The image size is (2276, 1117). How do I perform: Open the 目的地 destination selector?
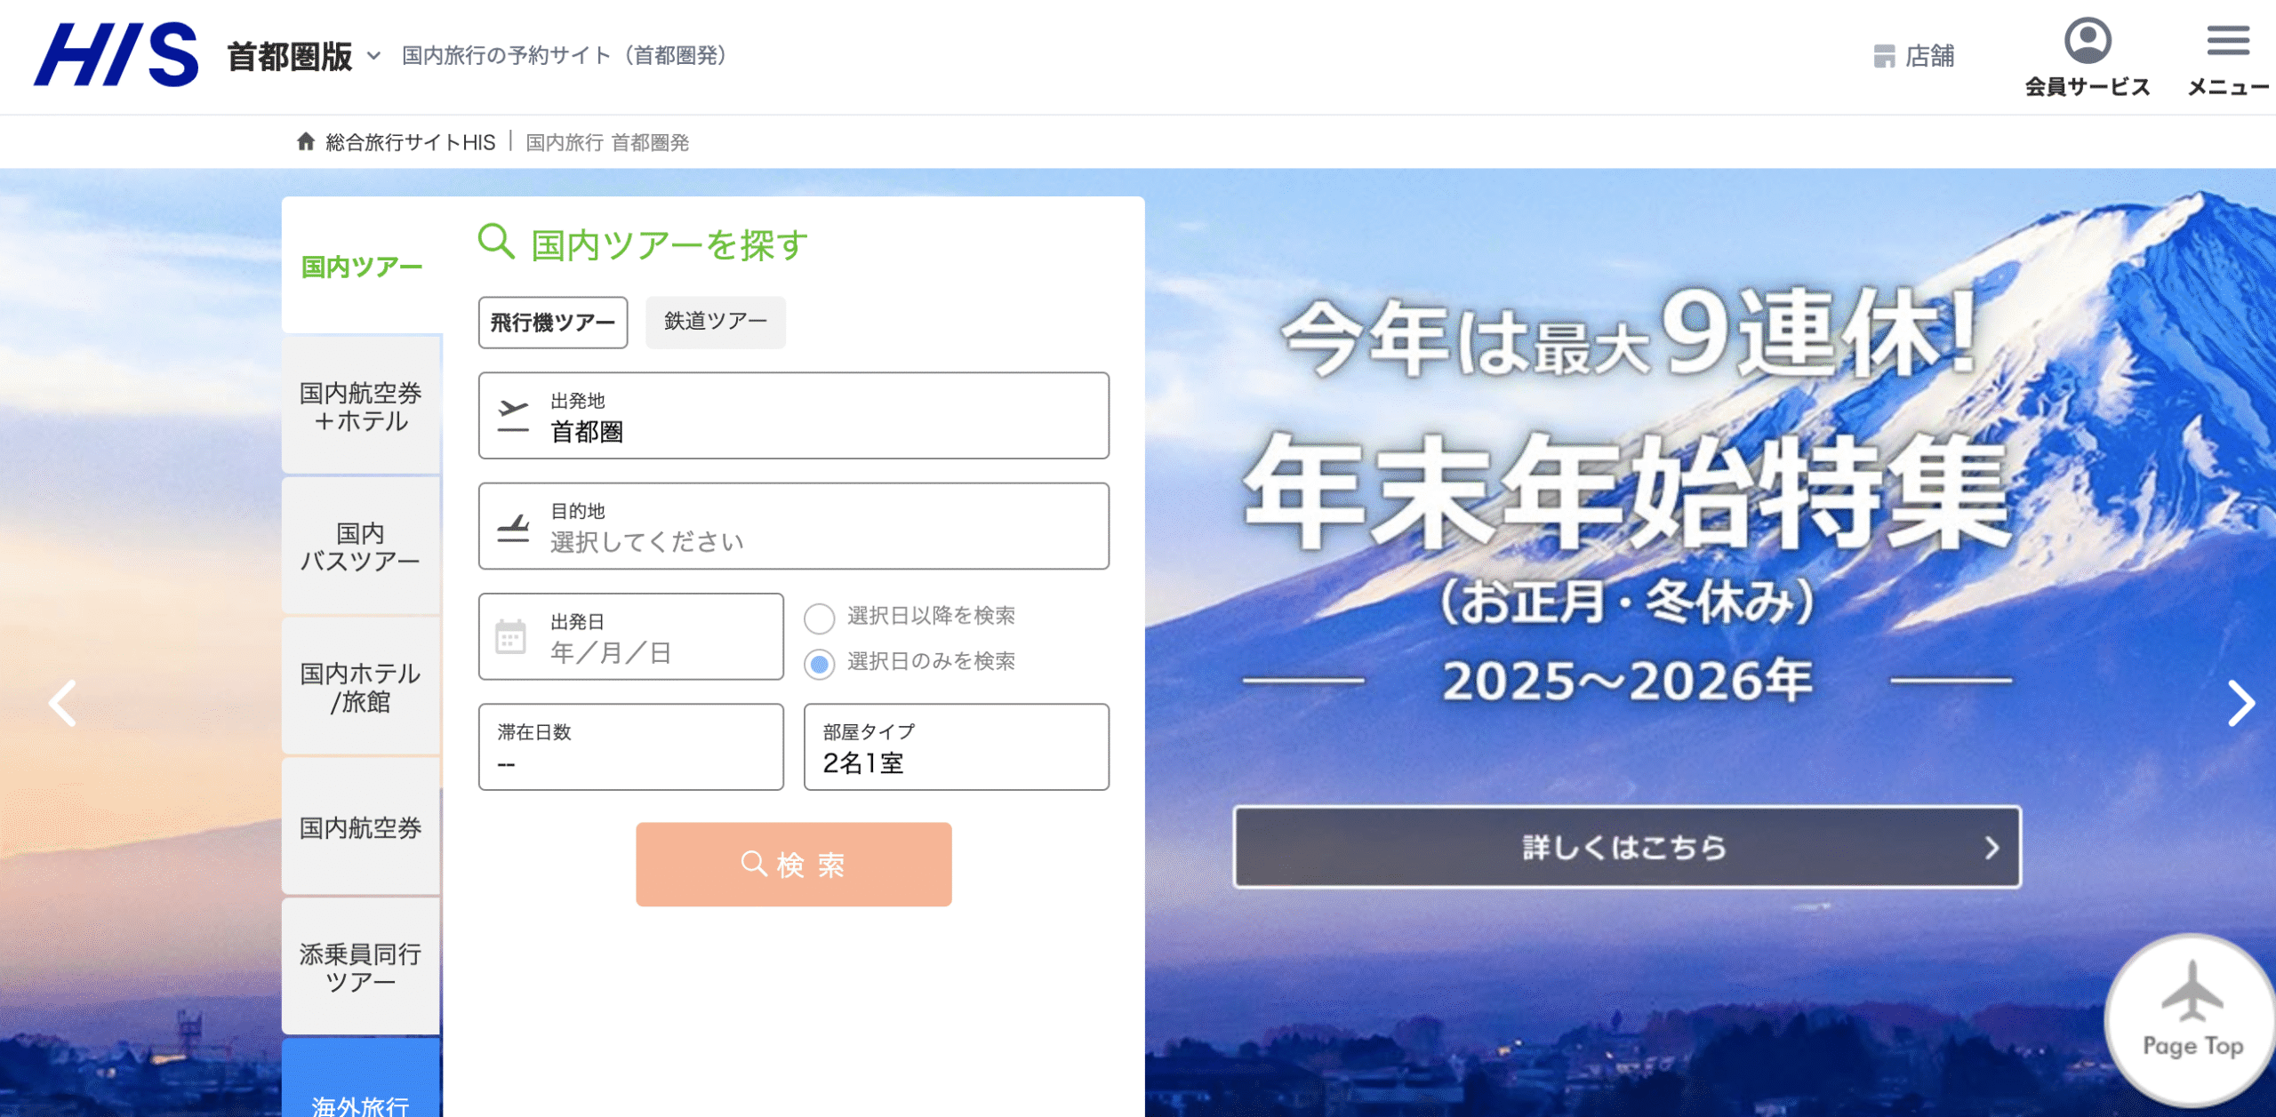point(793,526)
